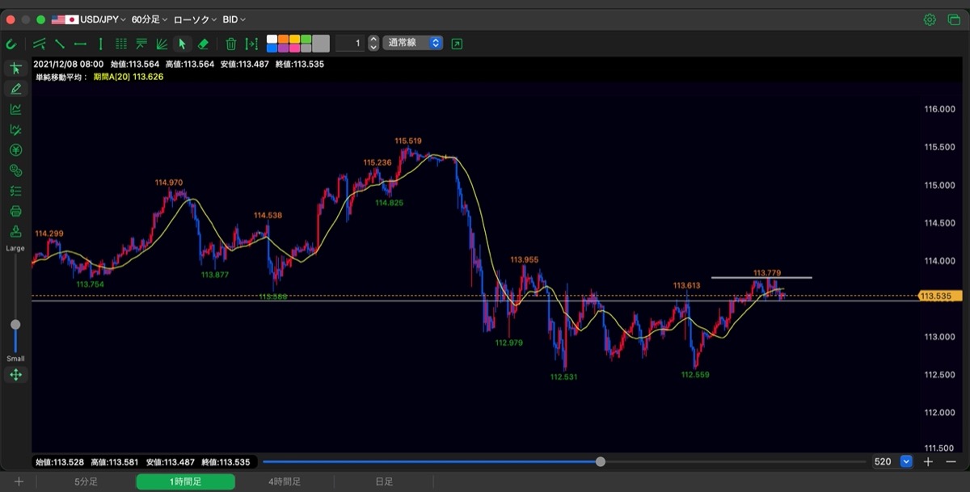Open the BID price type dropdown
The image size is (970, 492).
point(234,19)
